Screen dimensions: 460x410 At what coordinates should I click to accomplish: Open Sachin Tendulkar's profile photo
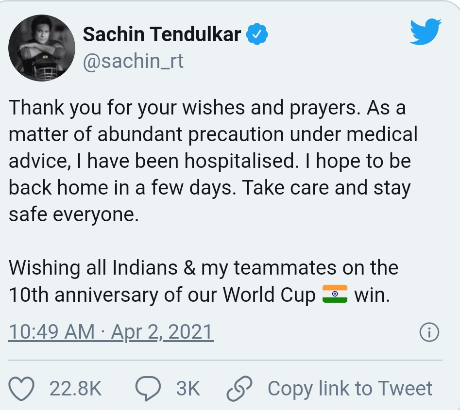click(x=41, y=48)
